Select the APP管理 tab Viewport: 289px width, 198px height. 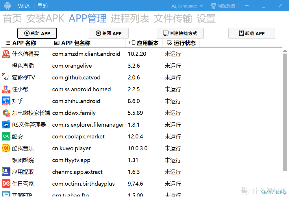(x=88, y=18)
